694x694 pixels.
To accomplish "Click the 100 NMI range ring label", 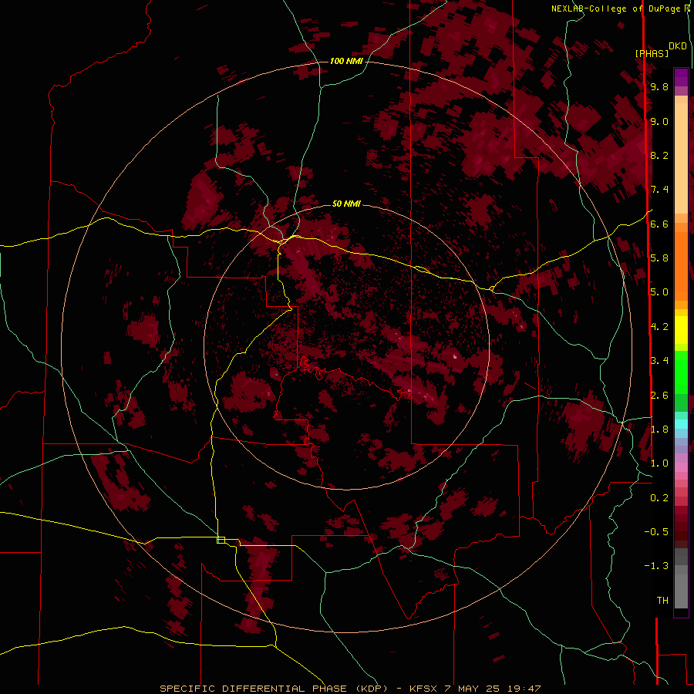I will [346, 61].
